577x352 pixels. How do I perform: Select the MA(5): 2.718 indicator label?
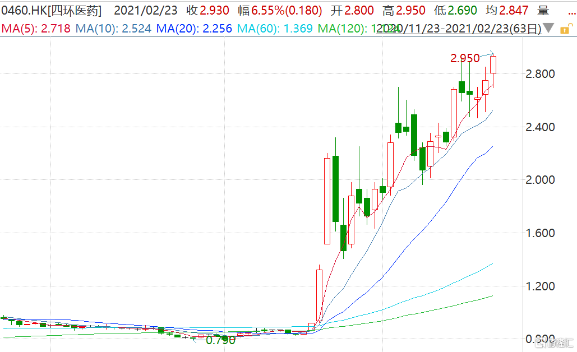tap(36, 29)
